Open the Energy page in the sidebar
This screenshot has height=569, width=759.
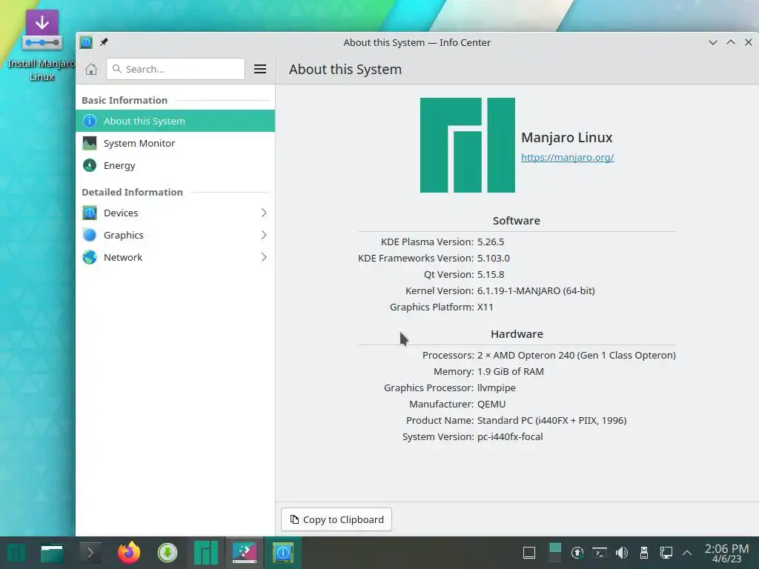tap(175, 165)
